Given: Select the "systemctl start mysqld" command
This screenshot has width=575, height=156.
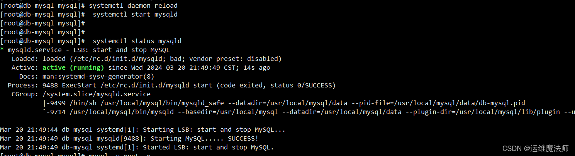Looking at the screenshot, I should coord(135,15).
